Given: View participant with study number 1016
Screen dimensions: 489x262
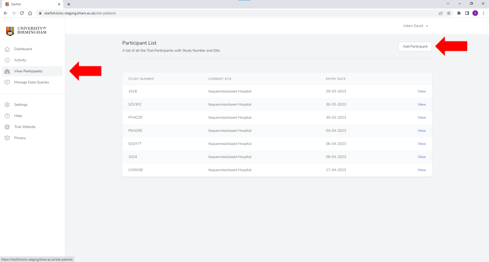Looking at the screenshot, I should click(421, 92).
